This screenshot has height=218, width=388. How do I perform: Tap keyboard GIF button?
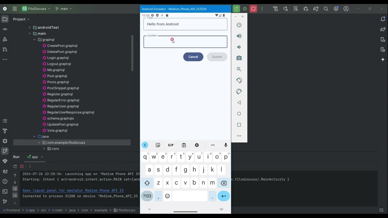point(171,145)
